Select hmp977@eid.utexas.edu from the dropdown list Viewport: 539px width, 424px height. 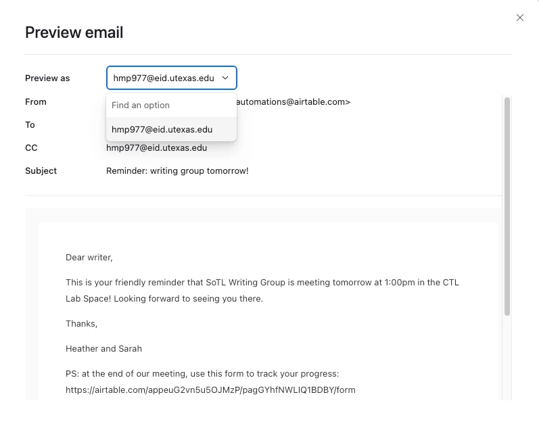click(172, 130)
